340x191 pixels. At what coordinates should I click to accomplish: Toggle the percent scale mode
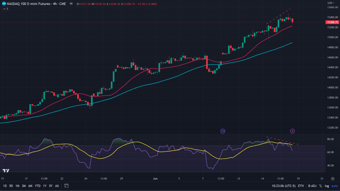coord(320,186)
